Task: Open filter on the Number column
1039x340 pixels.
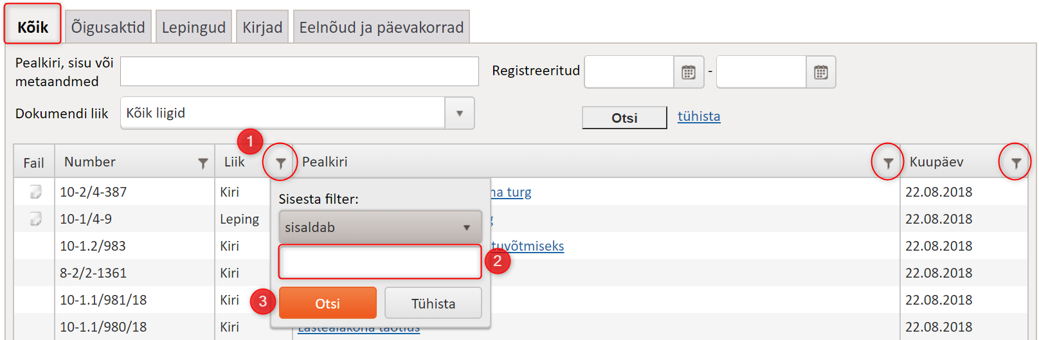Action: (203, 163)
